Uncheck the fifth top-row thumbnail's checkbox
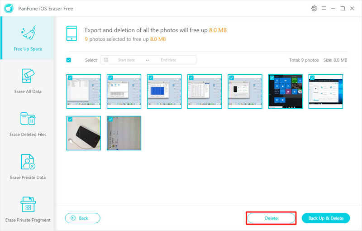362x231 pixels. tap(232, 77)
